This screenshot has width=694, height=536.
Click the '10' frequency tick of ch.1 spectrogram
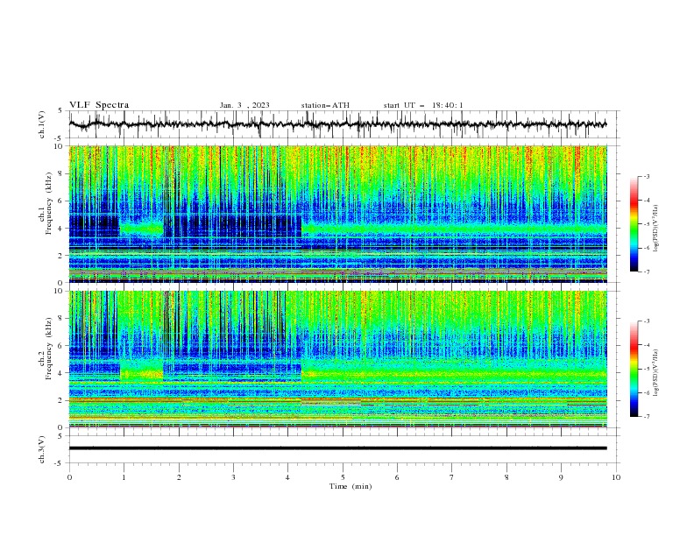click(x=60, y=146)
